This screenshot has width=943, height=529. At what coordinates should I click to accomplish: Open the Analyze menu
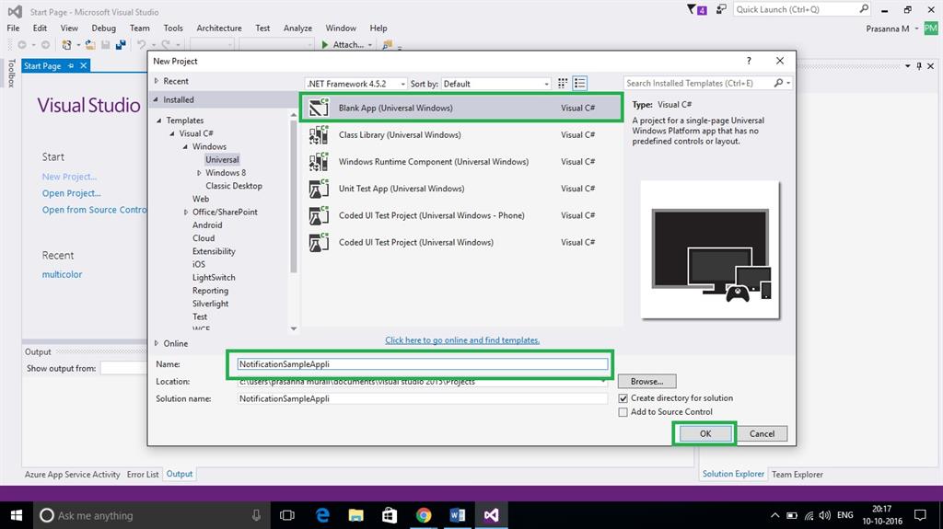point(297,28)
